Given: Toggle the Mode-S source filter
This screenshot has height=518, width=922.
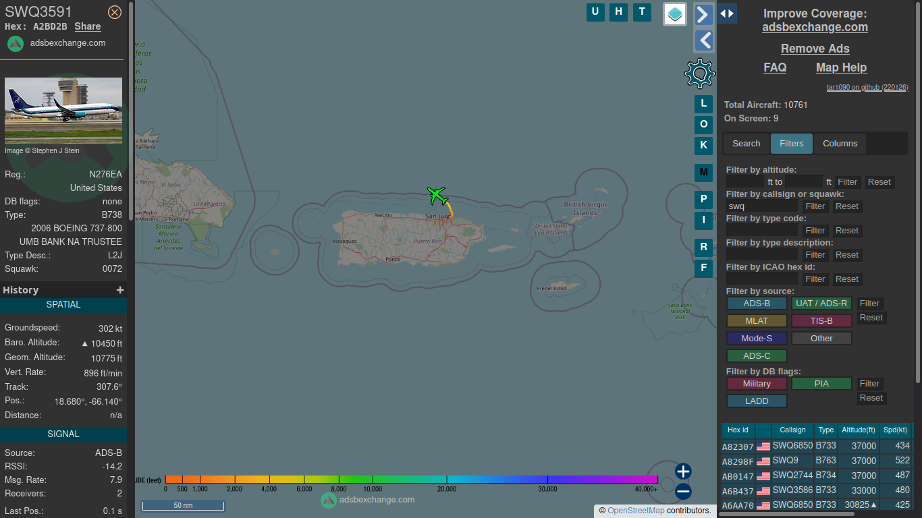Looking at the screenshot, I should (x=757, y=339).
